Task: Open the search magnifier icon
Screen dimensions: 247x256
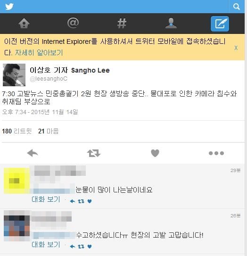Action: coord(236,7)
